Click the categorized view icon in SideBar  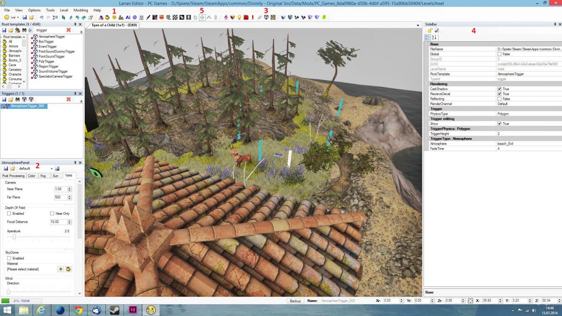pos(428,38)
